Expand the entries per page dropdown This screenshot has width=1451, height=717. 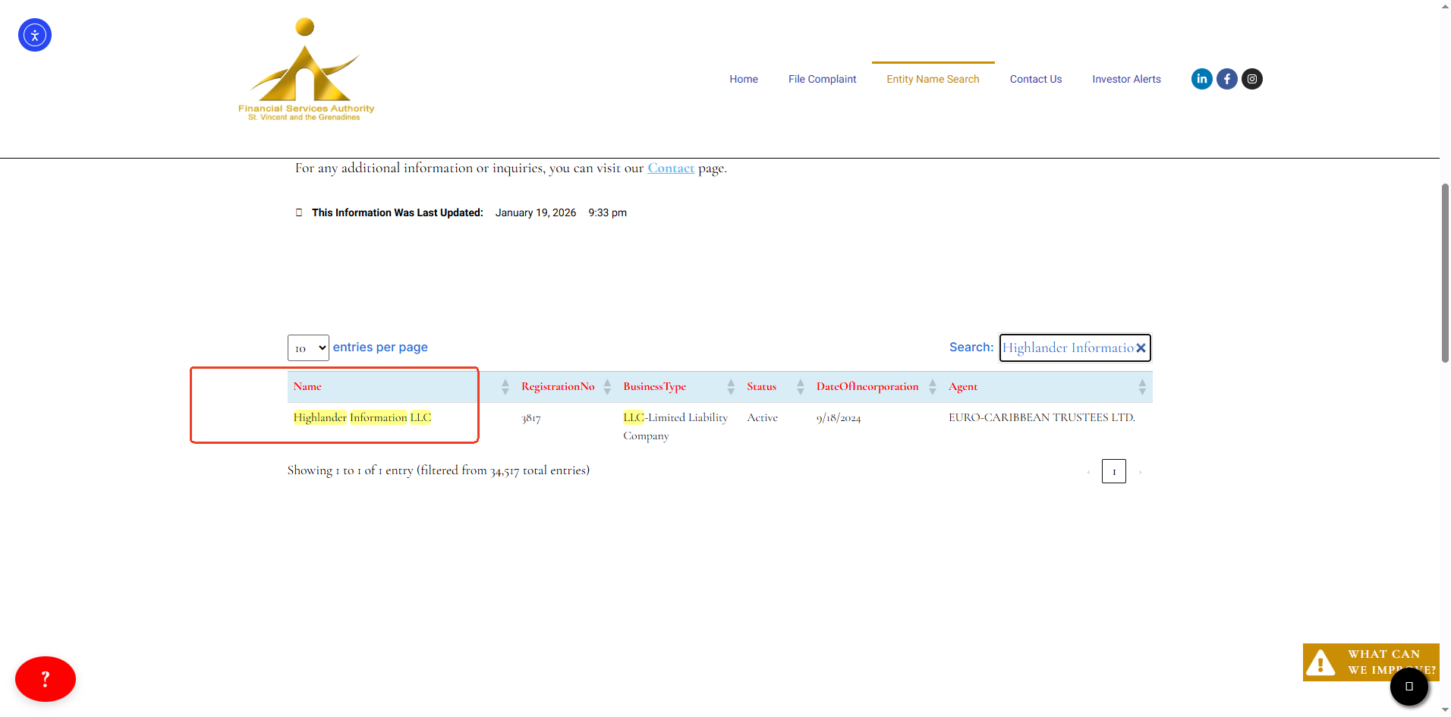[x=308, y=348]
